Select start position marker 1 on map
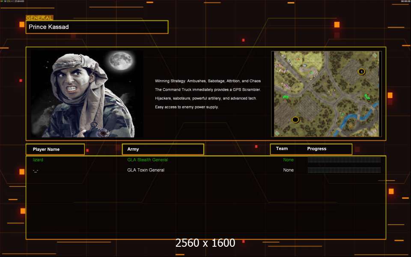 click(361, 72)
